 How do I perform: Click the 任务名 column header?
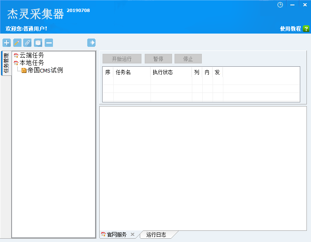pyautogui.click(x=132, y=72)
